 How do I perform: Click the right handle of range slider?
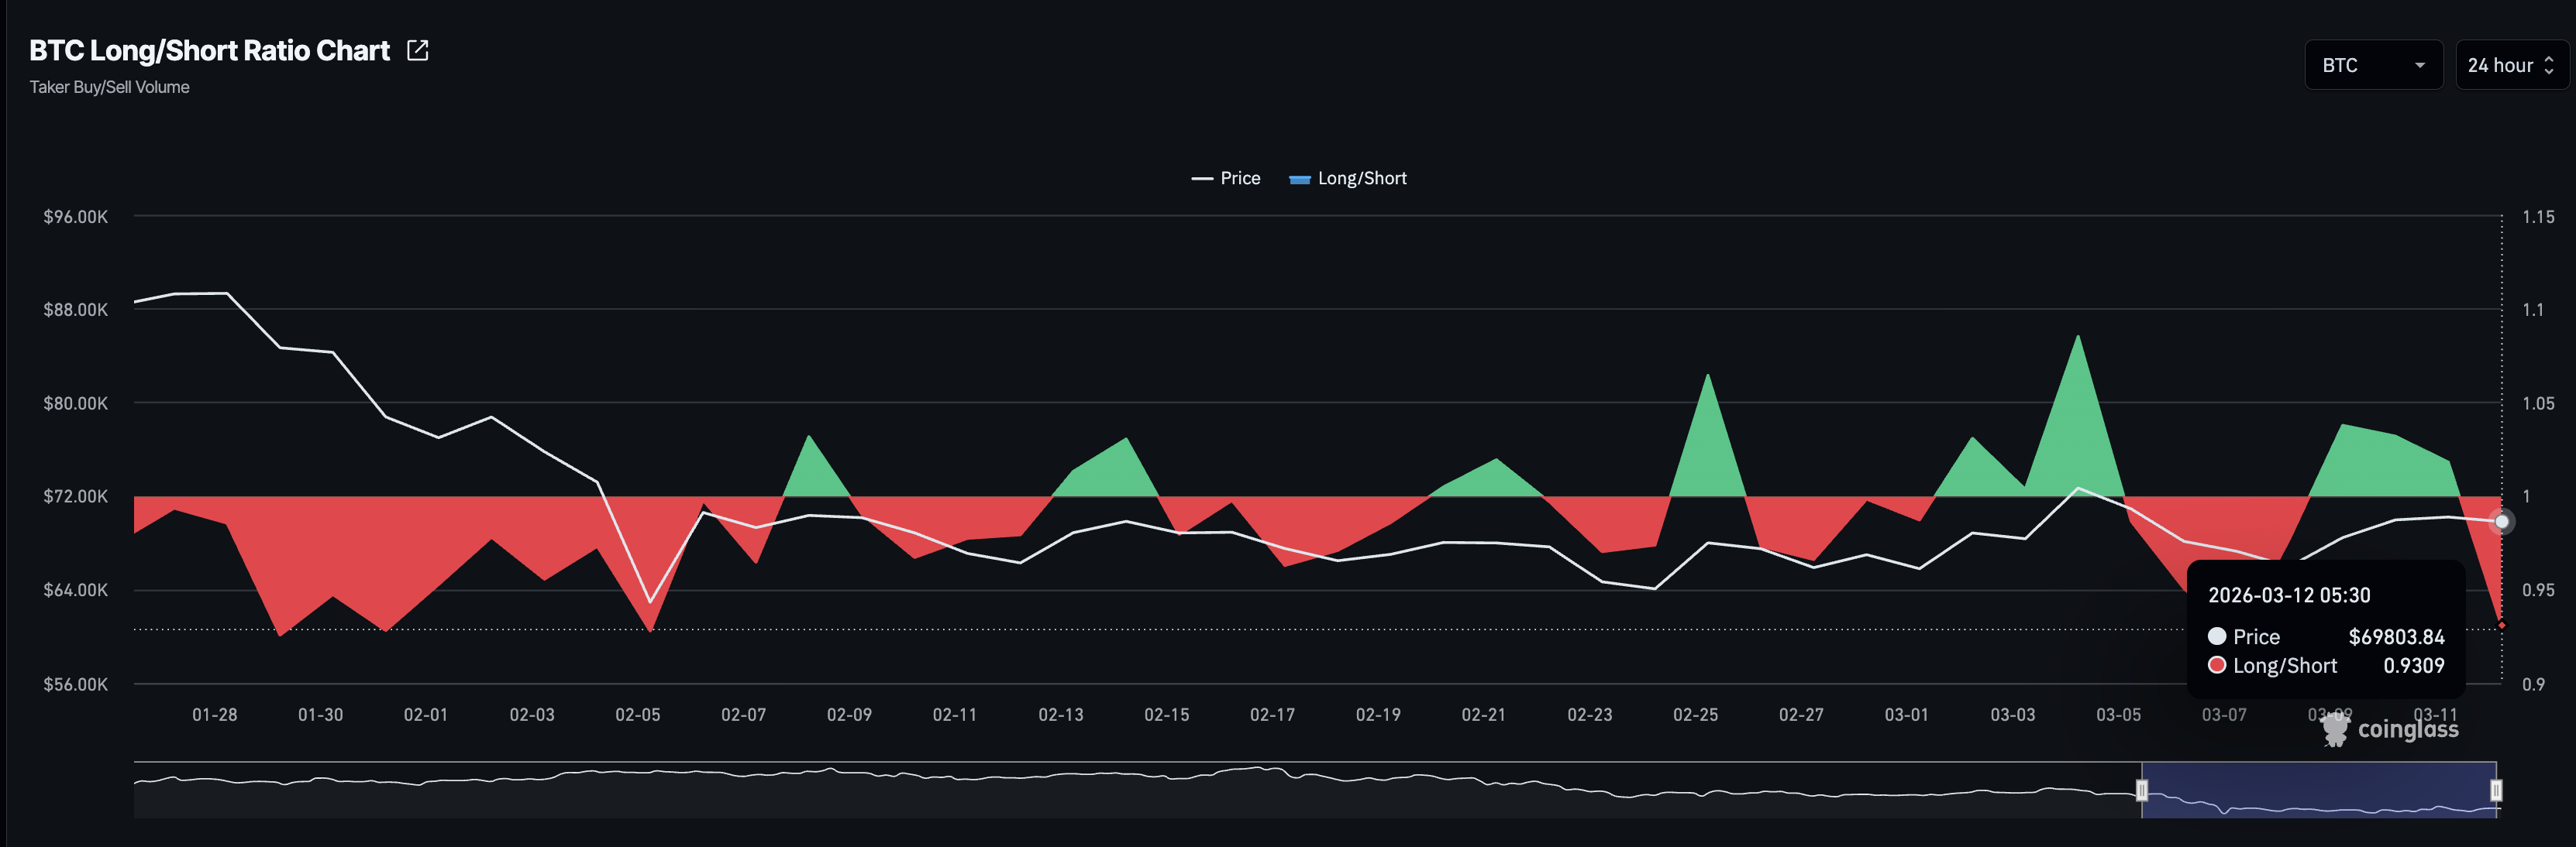tap(2496, 790)
